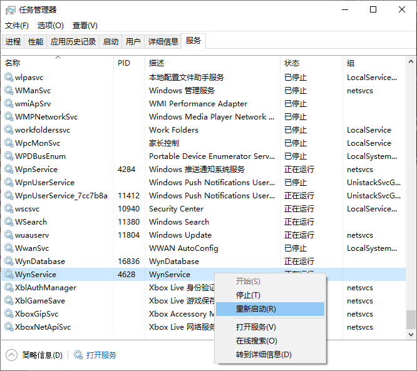Switch to the 性能 tab
The image size is (417, 371).
click(x=36, y=42)
